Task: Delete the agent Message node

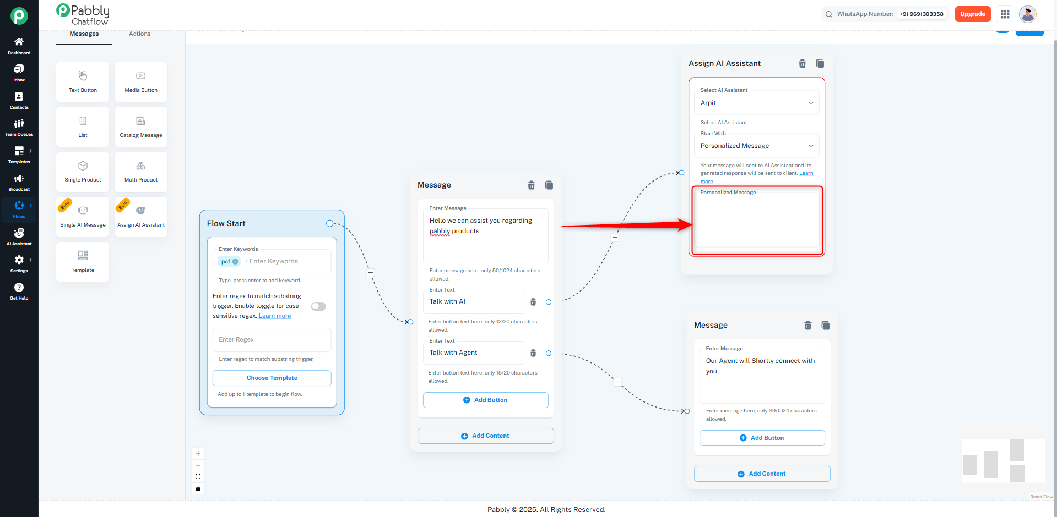Action: (808, 326)
